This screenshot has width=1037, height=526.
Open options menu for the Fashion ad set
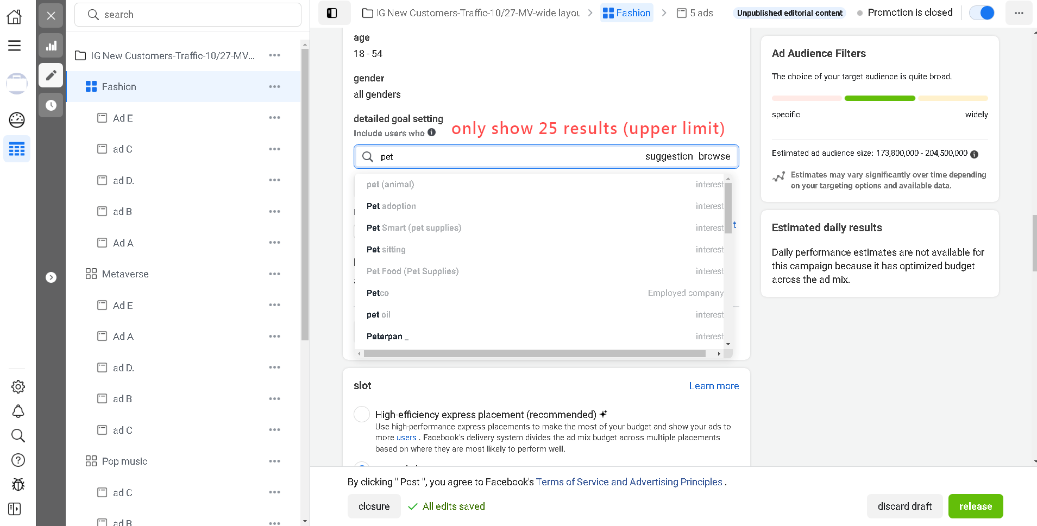click(x=274, y=86)
